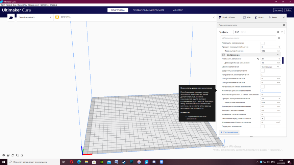
Task: Expand the Generic PLA material panel arrow
Action: 214,18
